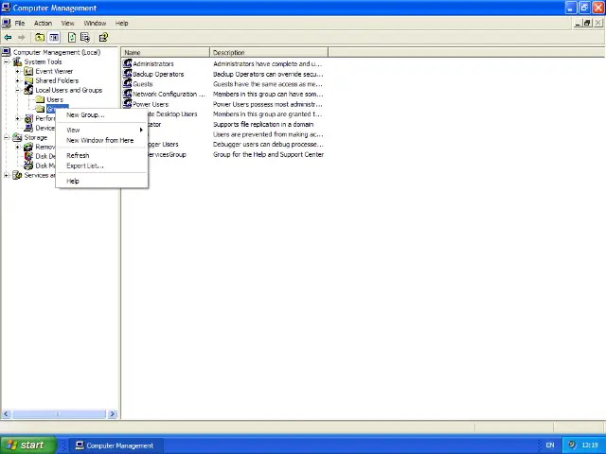The width and height of the screenshot is (606, 454).
Task: Click the tree pane horizontal scrollbar thumb
Action: (x=59, y=414)
